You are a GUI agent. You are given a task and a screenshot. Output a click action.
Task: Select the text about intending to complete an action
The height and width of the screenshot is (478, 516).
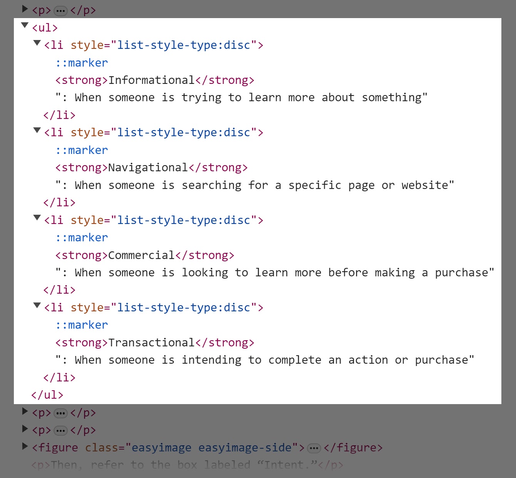coord(265,360)
